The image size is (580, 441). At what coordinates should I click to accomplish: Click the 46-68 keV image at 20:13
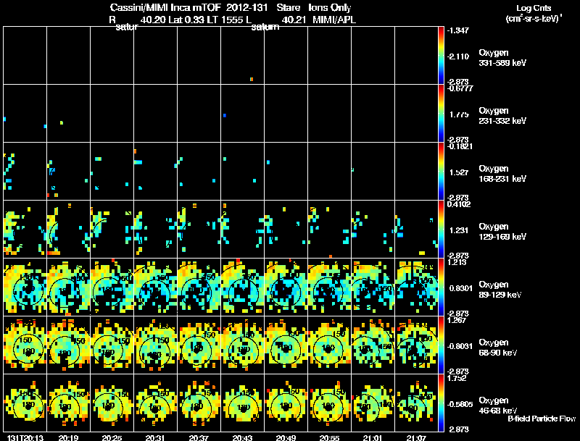coord(25,403)
